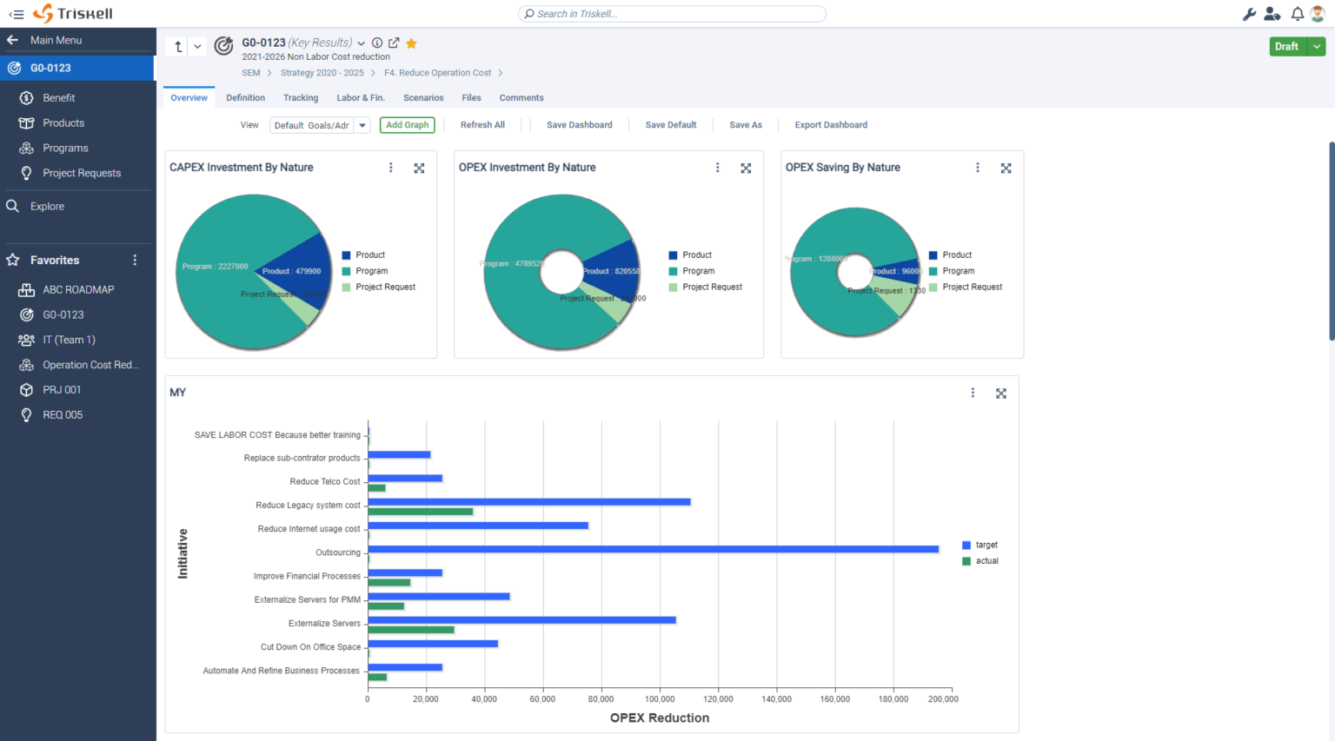
Task: Open options menu of OPEX Investment chart
Action: [717, 168]
